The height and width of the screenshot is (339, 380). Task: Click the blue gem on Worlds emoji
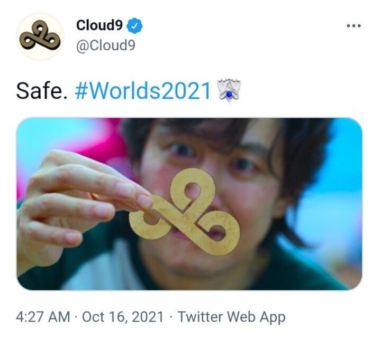click(x=228, y=95)
